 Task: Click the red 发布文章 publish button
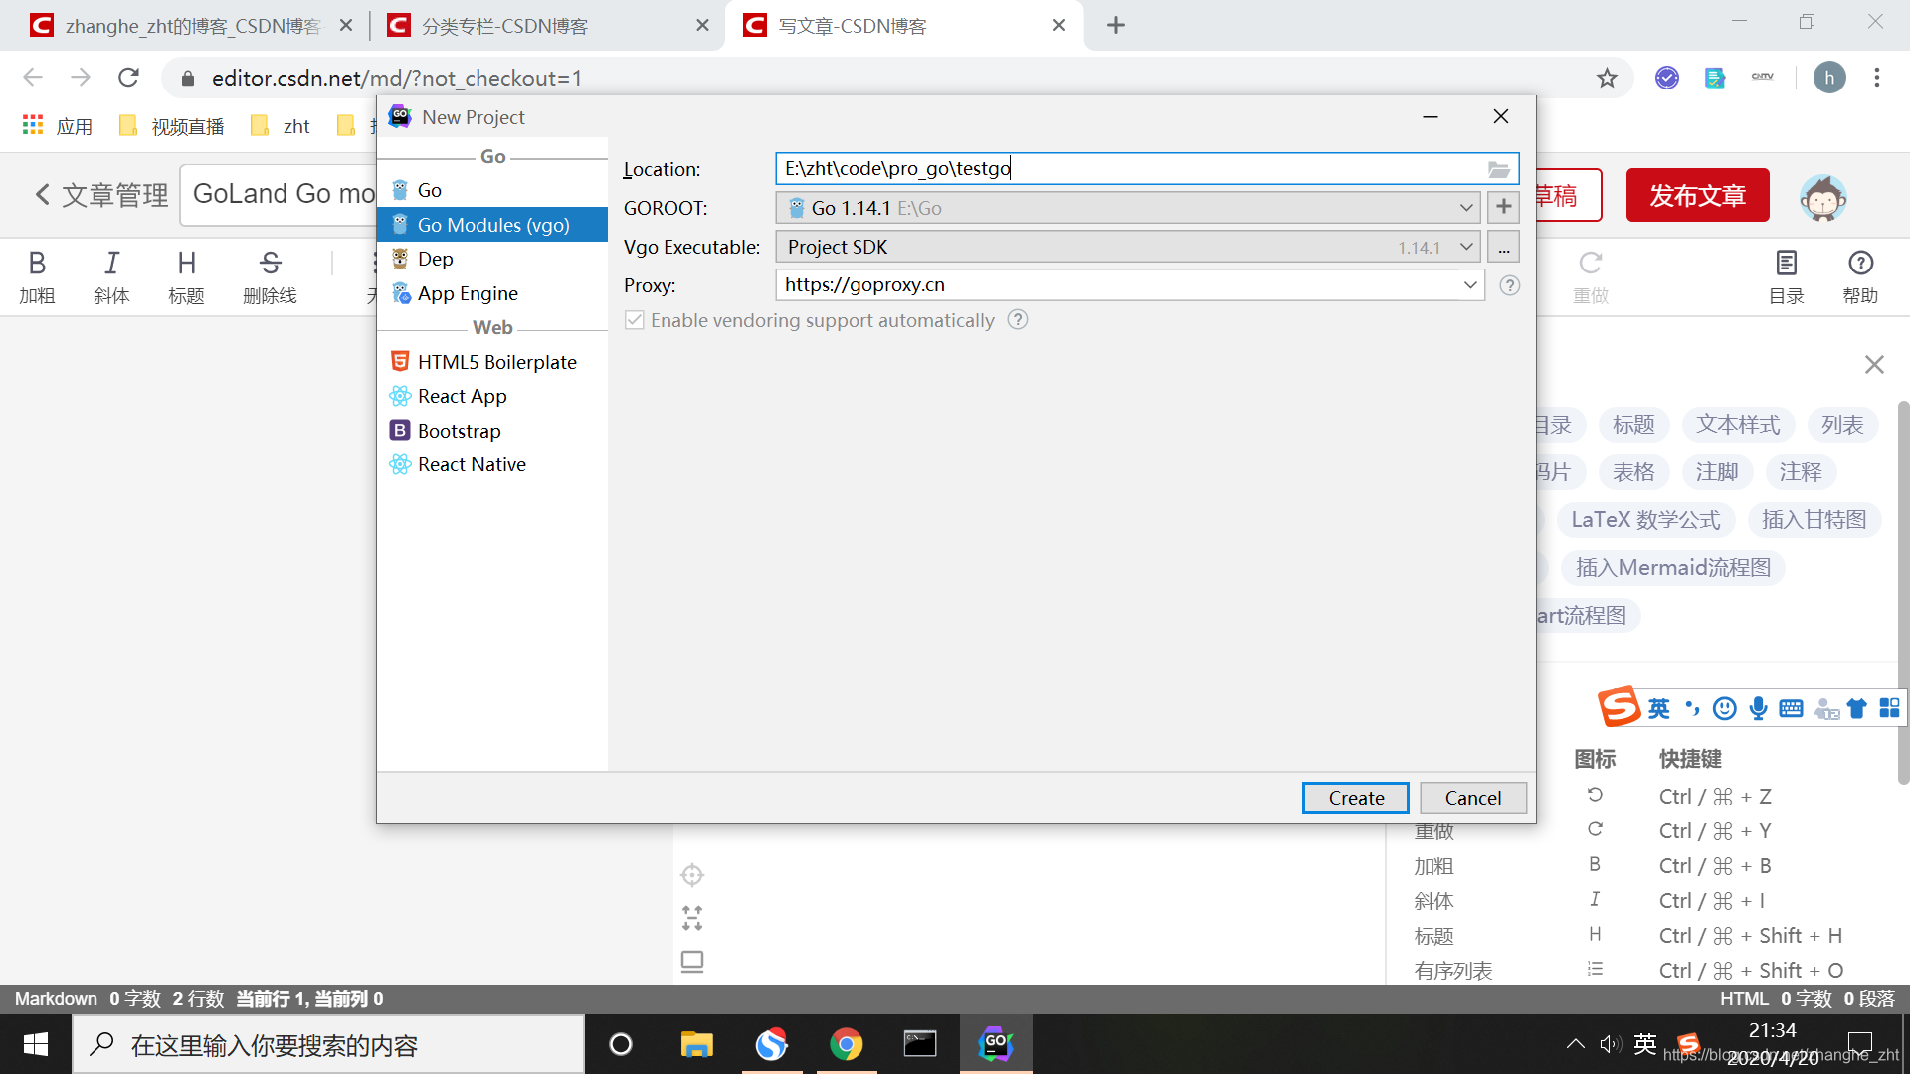(x=1697, y=195)
